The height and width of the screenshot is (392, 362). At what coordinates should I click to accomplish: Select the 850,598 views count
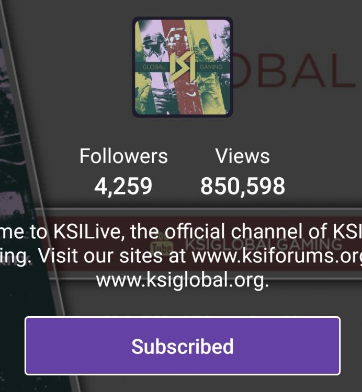[243, 186]
